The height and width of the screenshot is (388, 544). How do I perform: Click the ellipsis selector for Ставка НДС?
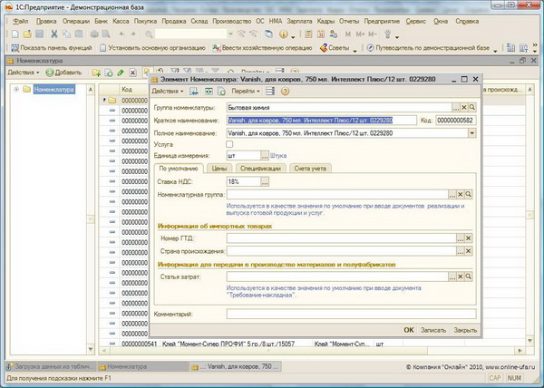(x=265, y=181)
